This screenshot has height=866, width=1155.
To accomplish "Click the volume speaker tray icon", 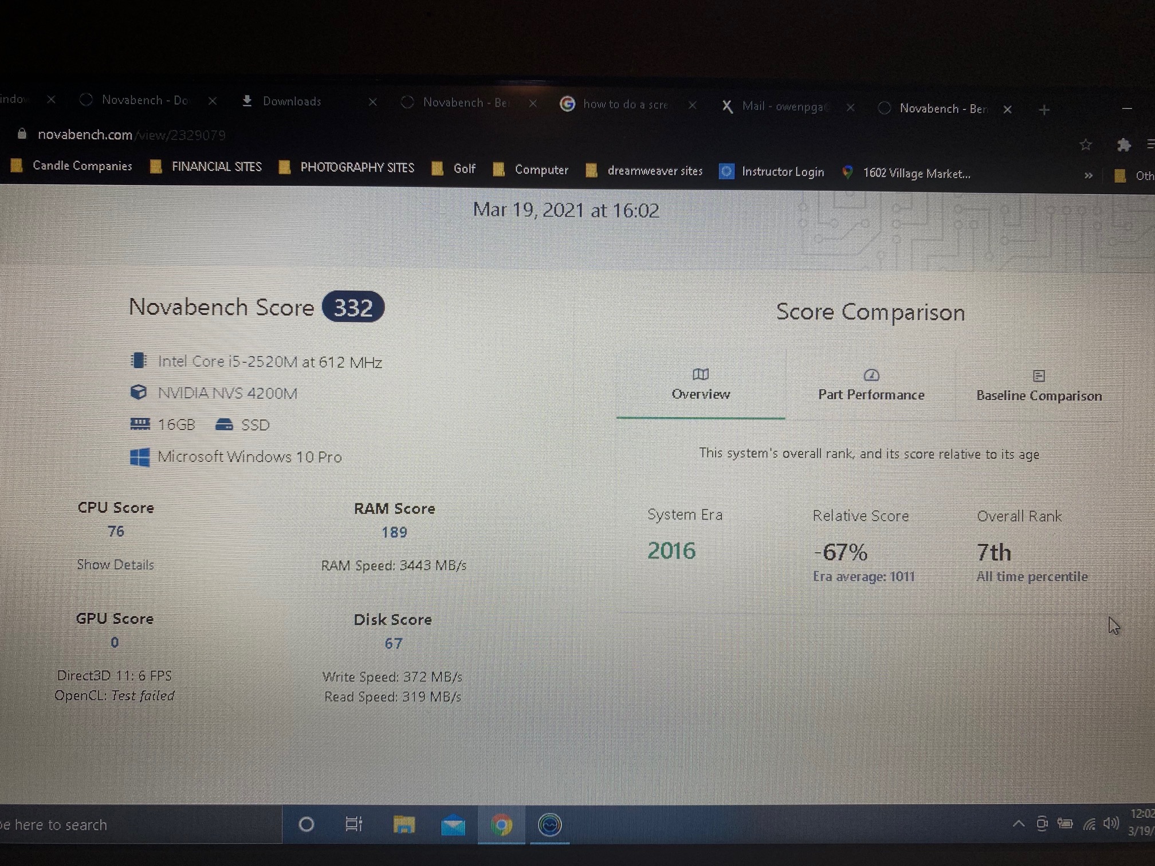I will [x=1111, y=824].
